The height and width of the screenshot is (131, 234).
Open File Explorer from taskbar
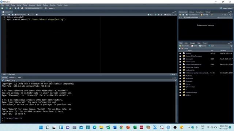coord(101,127)
